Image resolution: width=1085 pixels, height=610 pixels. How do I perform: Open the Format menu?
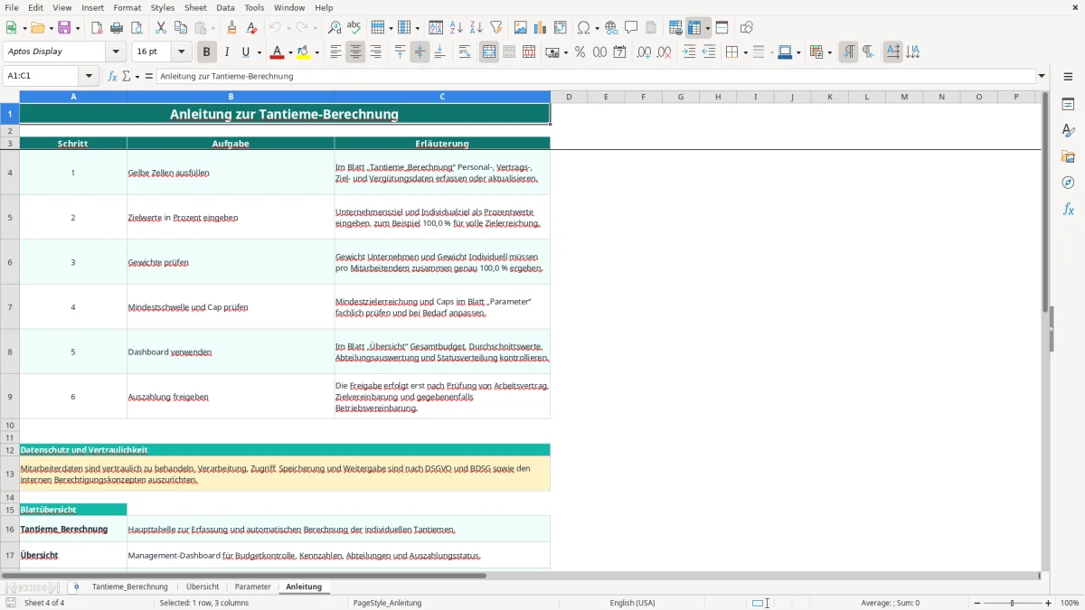coord(127,7)
